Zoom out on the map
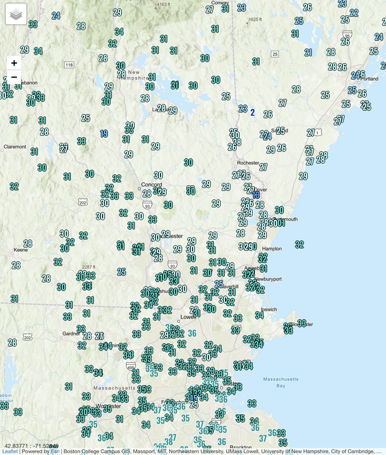 pos(14,78)
